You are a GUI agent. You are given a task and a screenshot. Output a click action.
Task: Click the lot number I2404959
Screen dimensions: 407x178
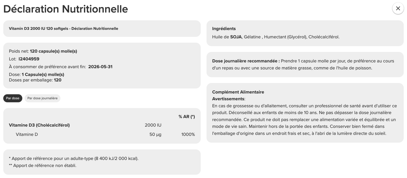click(x=29, y=59)
